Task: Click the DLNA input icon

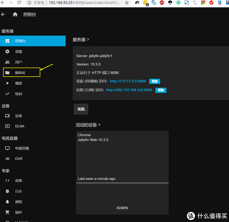Action: (x=7, y=126)
